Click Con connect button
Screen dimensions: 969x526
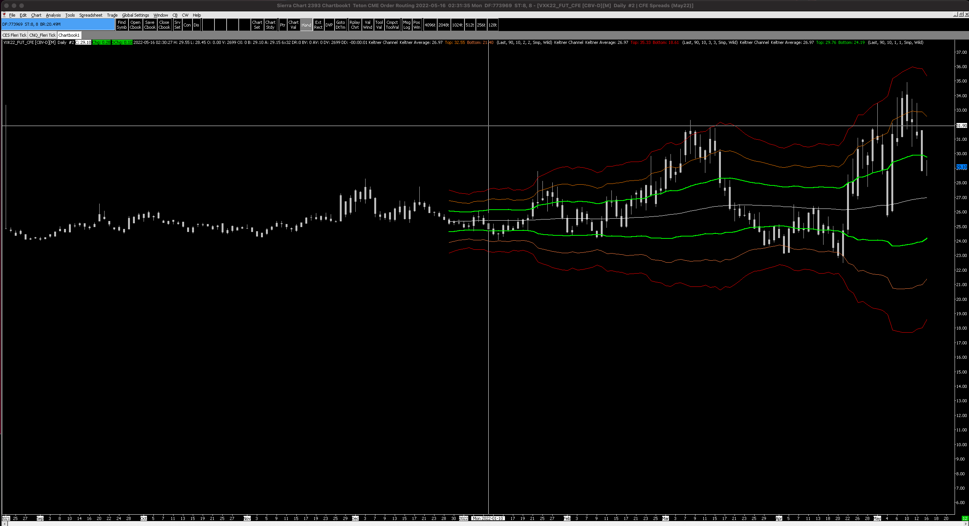click(x=187, y=25)
